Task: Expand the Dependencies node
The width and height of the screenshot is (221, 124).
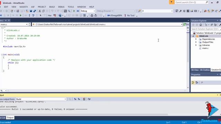Action: click(196, 39)
